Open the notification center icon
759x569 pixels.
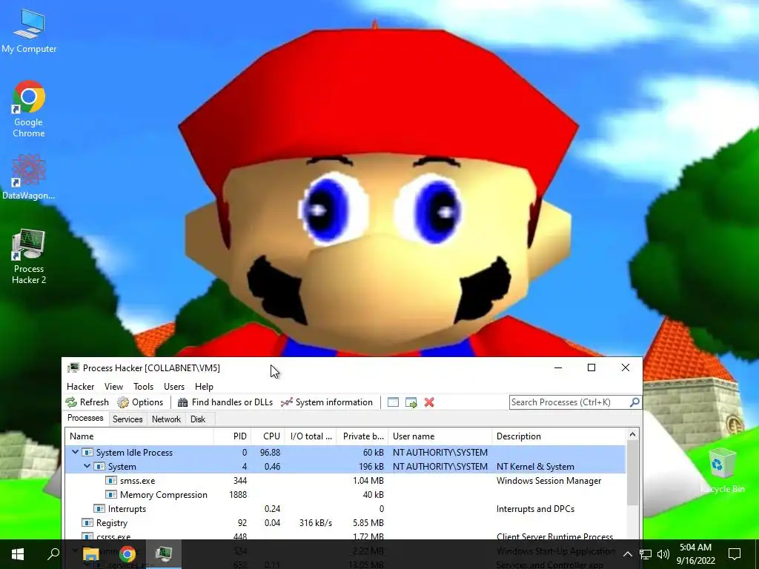click(735, 554)
